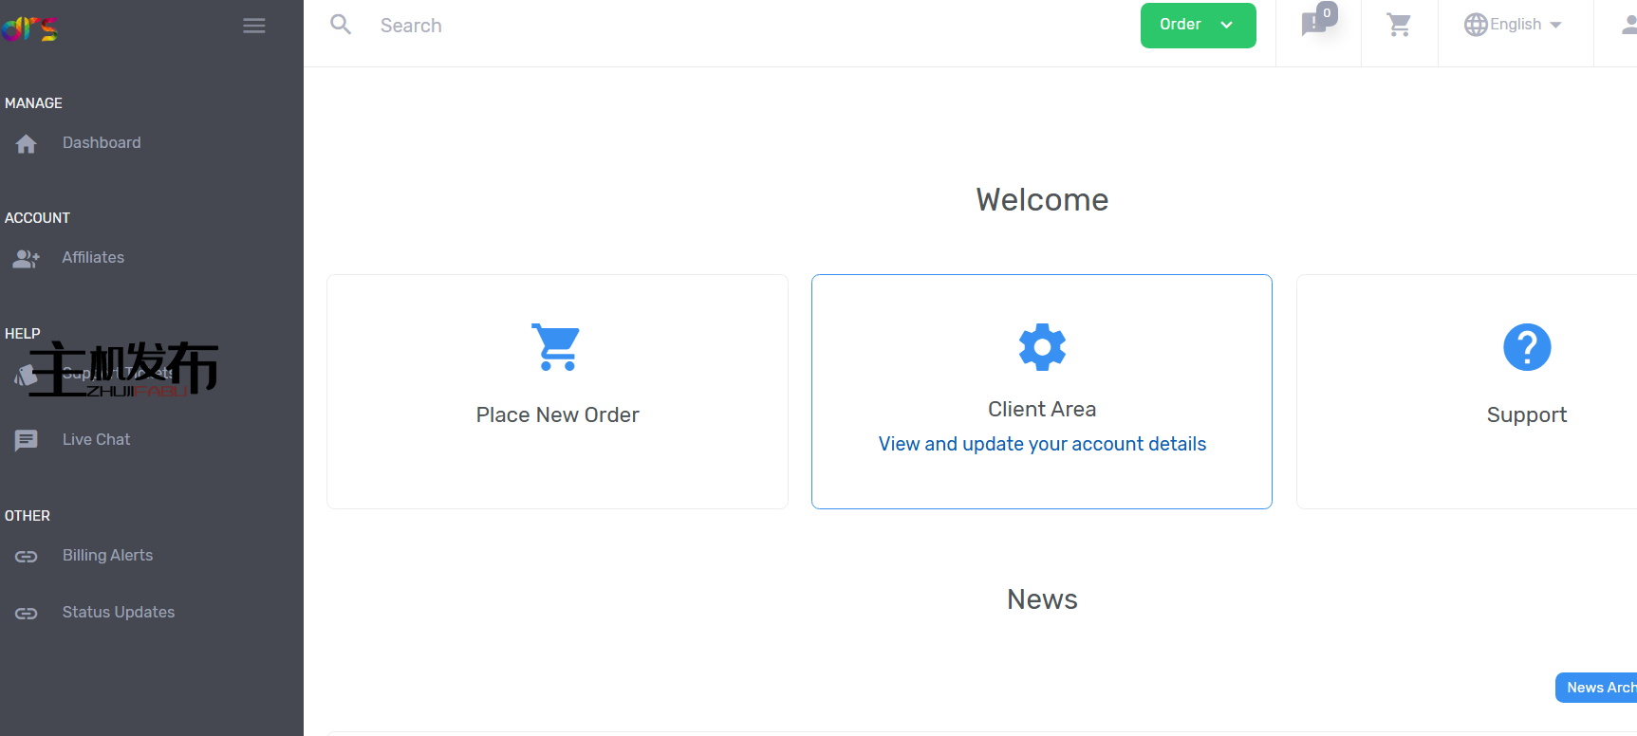Click the Affiliates person-plus icon
The height and width of the screenshot is (736, 1637).
27,259
